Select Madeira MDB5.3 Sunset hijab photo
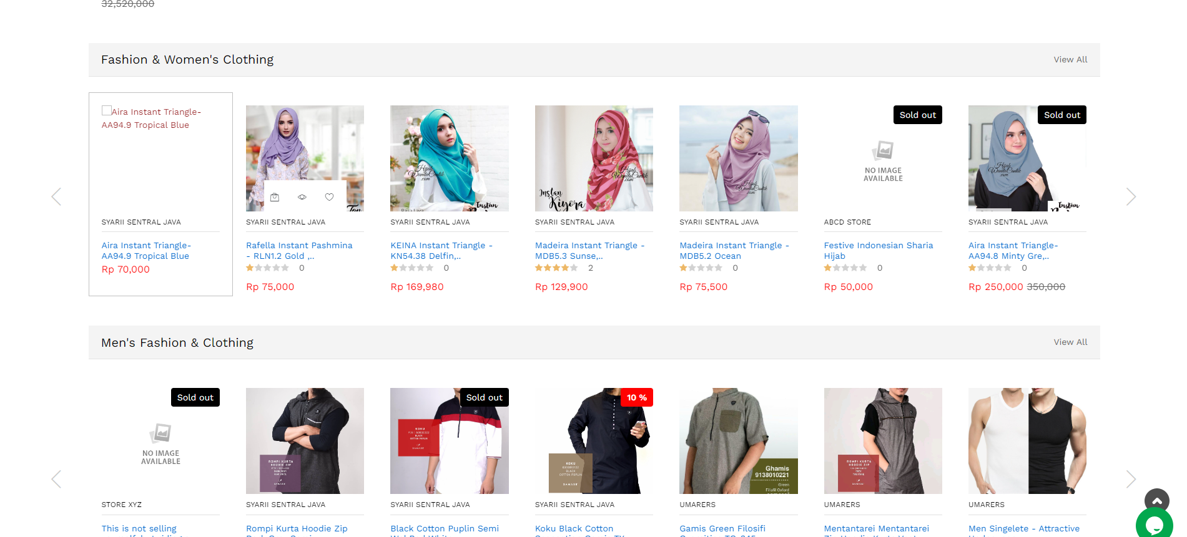 tap(594, 158)
